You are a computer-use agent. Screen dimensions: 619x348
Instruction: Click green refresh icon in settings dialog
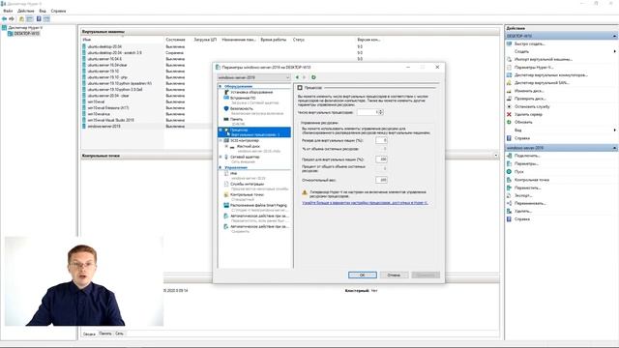313,77
